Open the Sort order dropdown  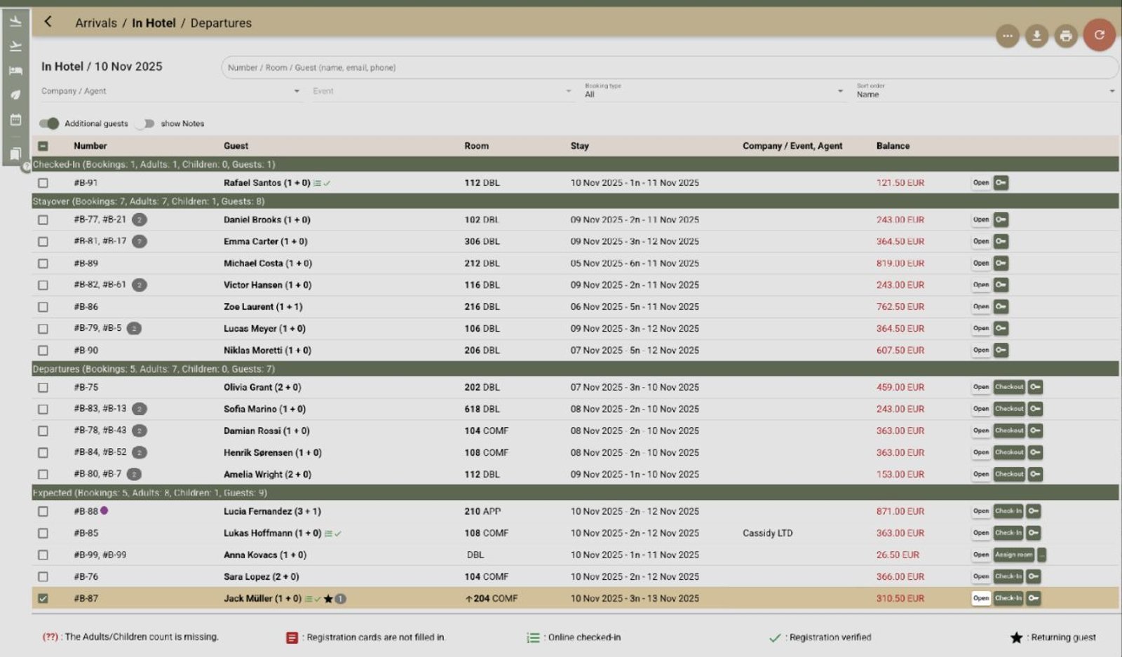985,91
